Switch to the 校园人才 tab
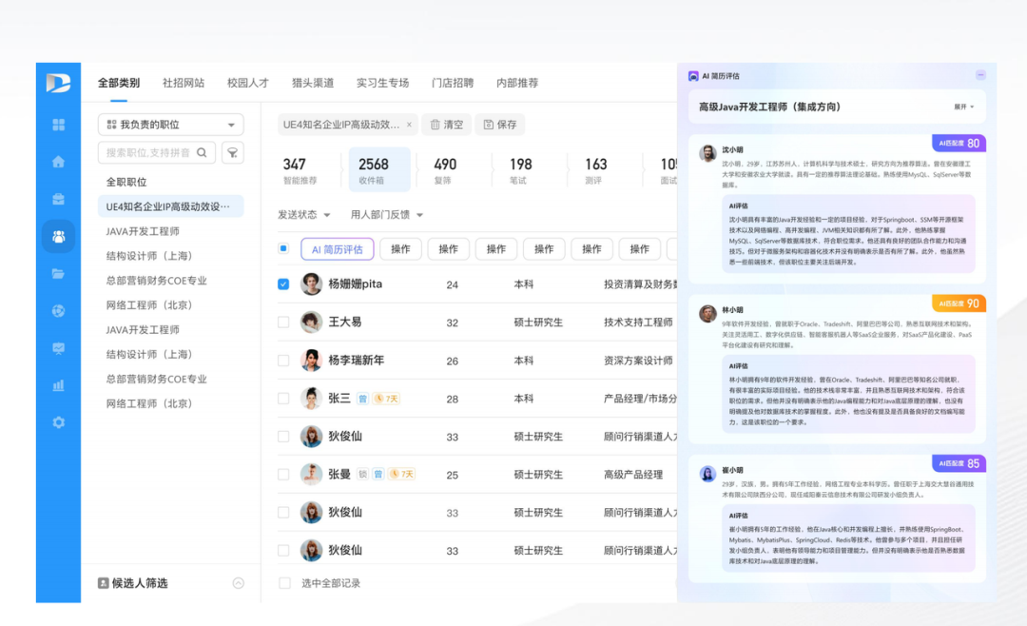The height and width of the screenshot is (626, 1027). (244, 83)
